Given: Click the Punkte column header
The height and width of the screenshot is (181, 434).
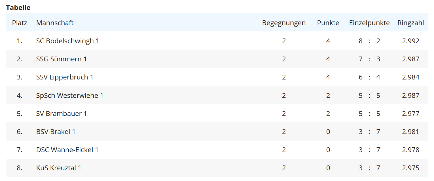Looking at the screenshot, I should click(x=328, y=23).
